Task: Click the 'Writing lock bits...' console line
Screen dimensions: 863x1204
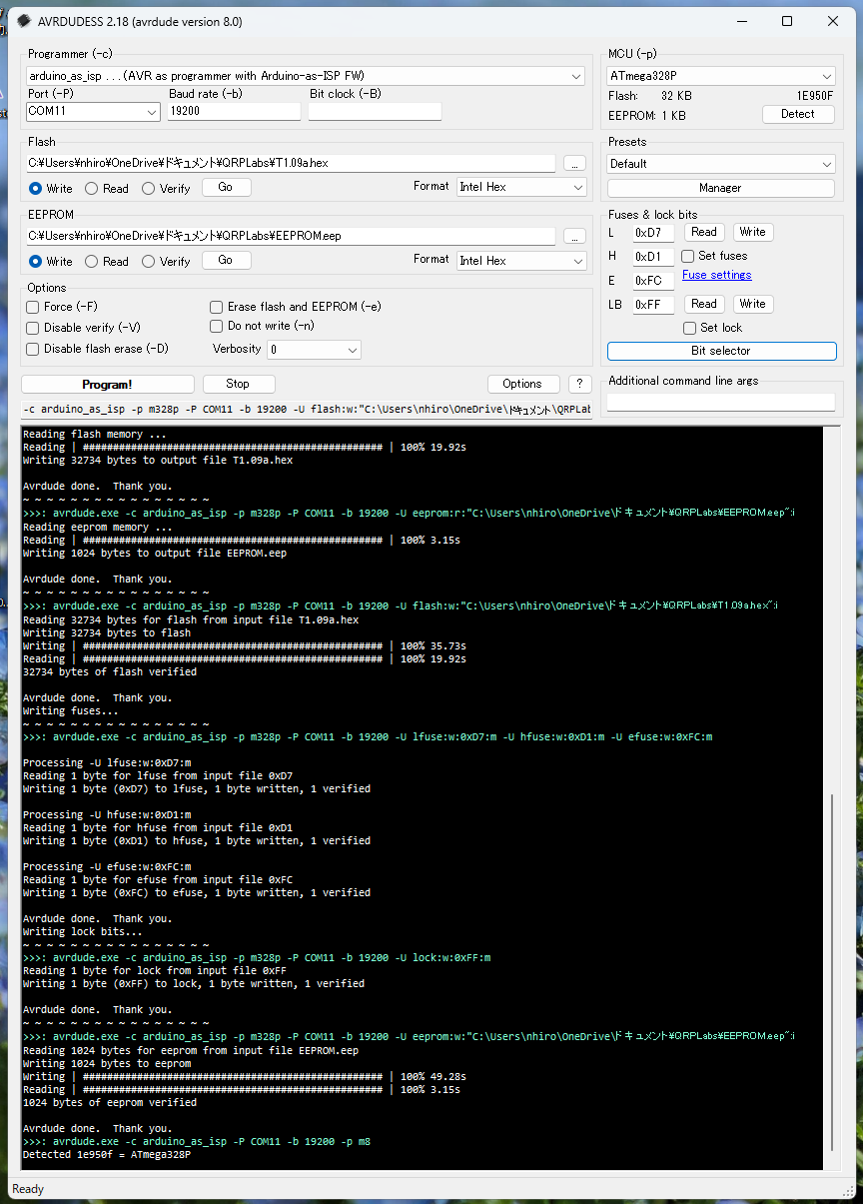Action: click(x=83, y=932)
